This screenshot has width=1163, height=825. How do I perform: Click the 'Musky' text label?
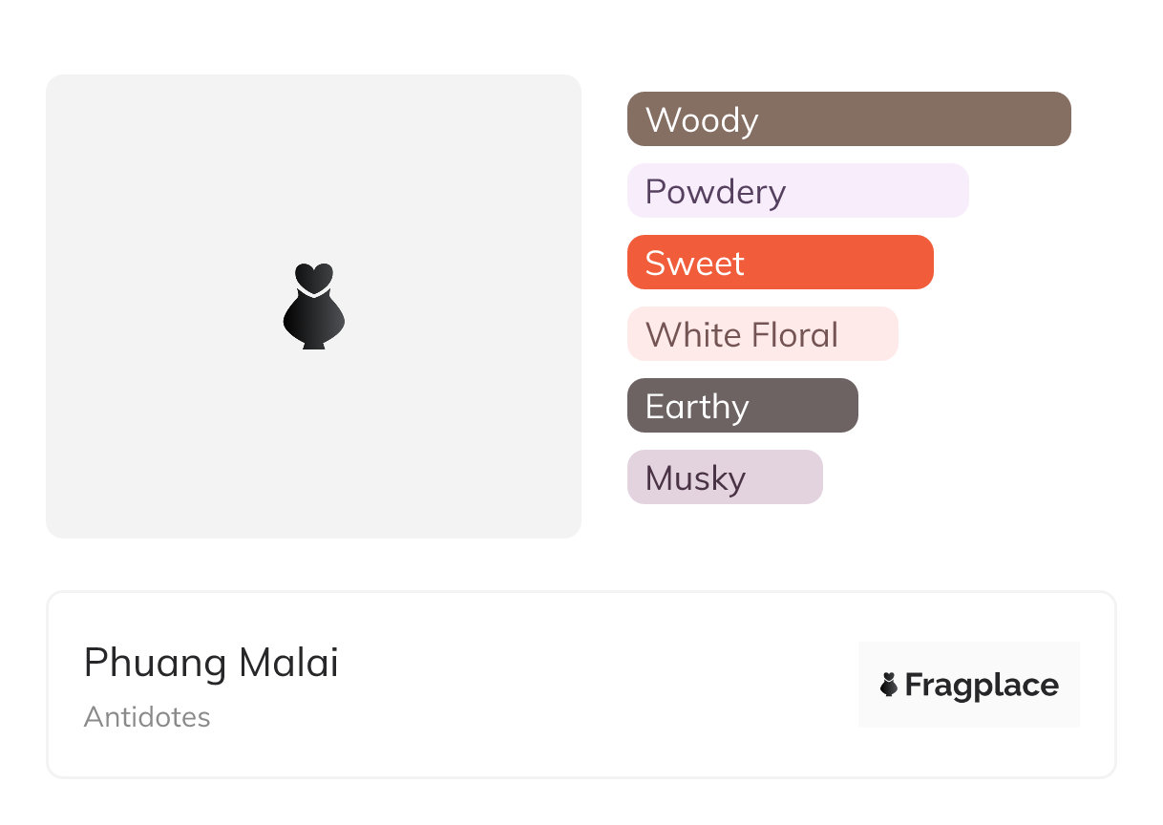pos(695,478)
